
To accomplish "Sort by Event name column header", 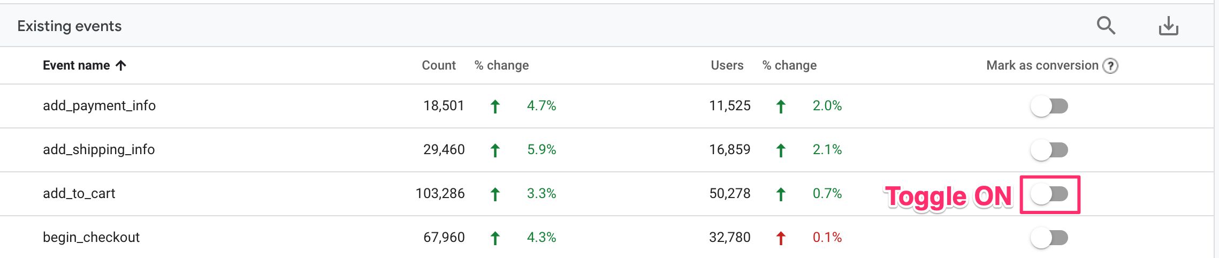I will click(x=77, y=65).
